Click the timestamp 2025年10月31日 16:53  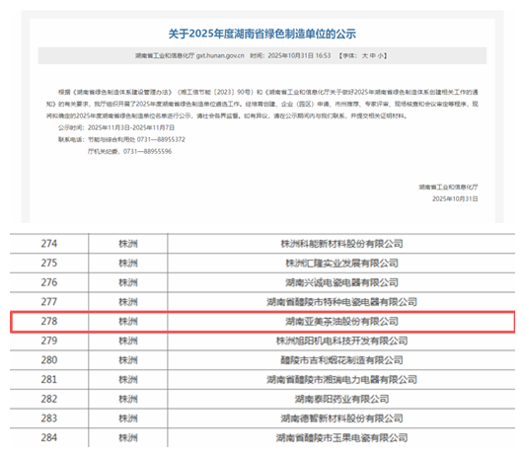299,55
